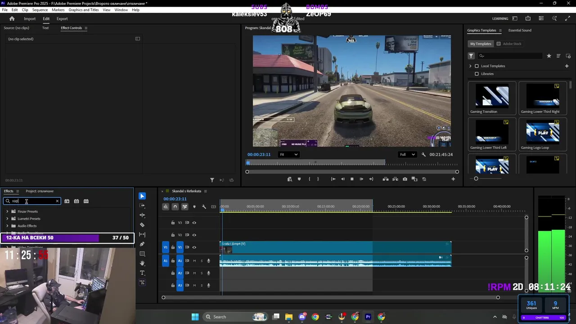Viewport: 576px width, 324px height.
Task: Expand the Finzar Presets folder
Action: click(x=7, y=211)
